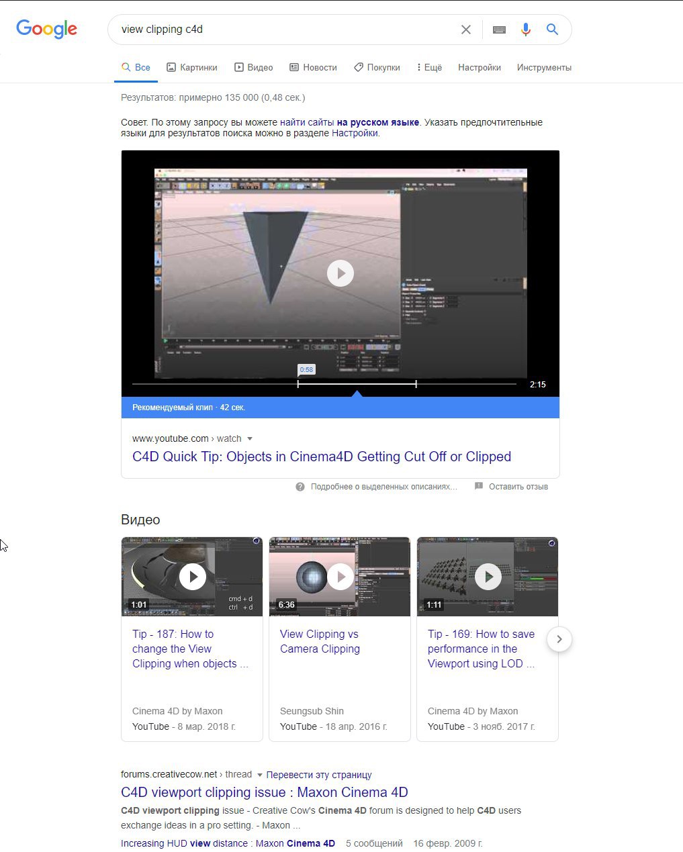
Task: Play the featured video clip
Action: (340, 273)
